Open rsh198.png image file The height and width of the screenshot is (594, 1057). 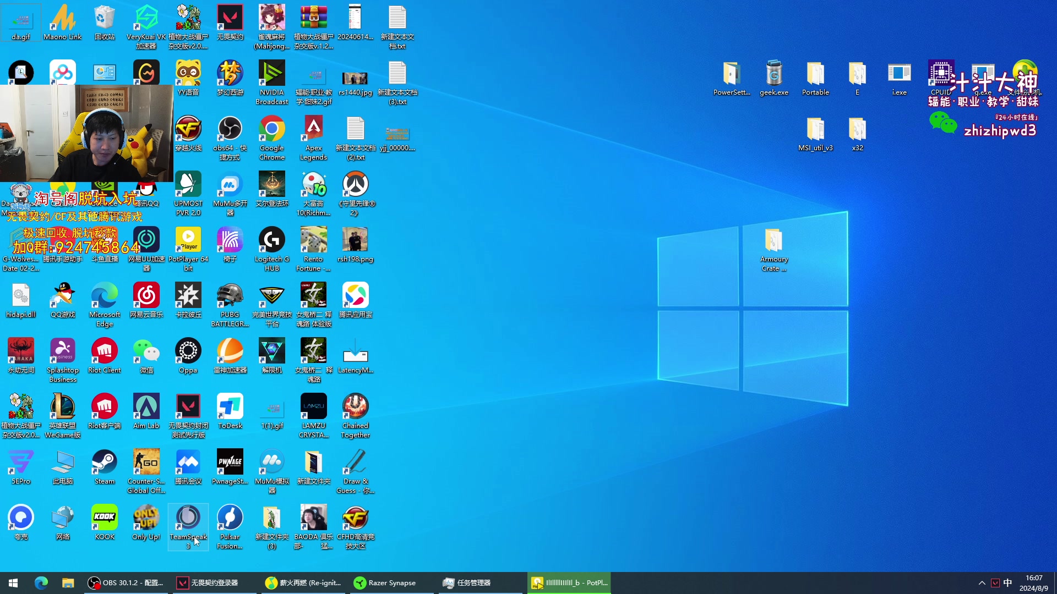tap(356, 245)
